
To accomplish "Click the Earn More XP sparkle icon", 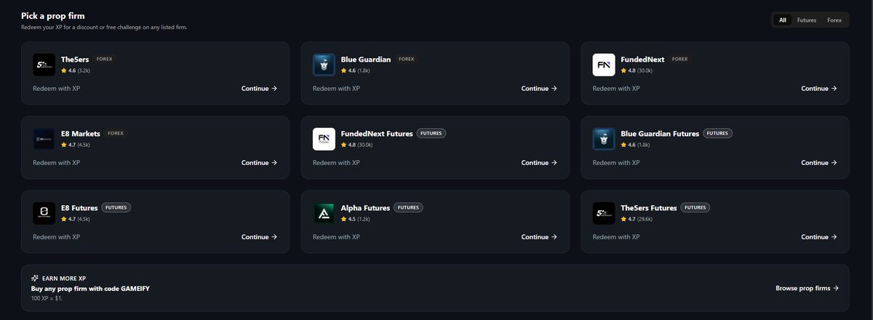I will [x=35, y=279].
